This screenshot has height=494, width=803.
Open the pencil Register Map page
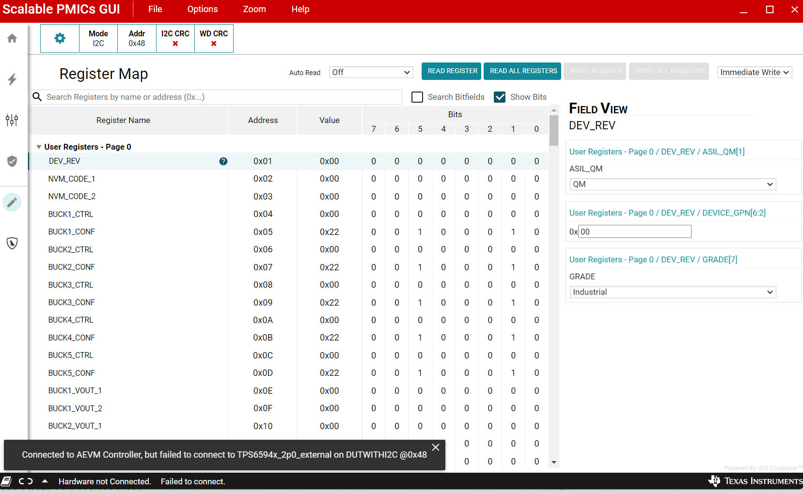coord(12,202)
